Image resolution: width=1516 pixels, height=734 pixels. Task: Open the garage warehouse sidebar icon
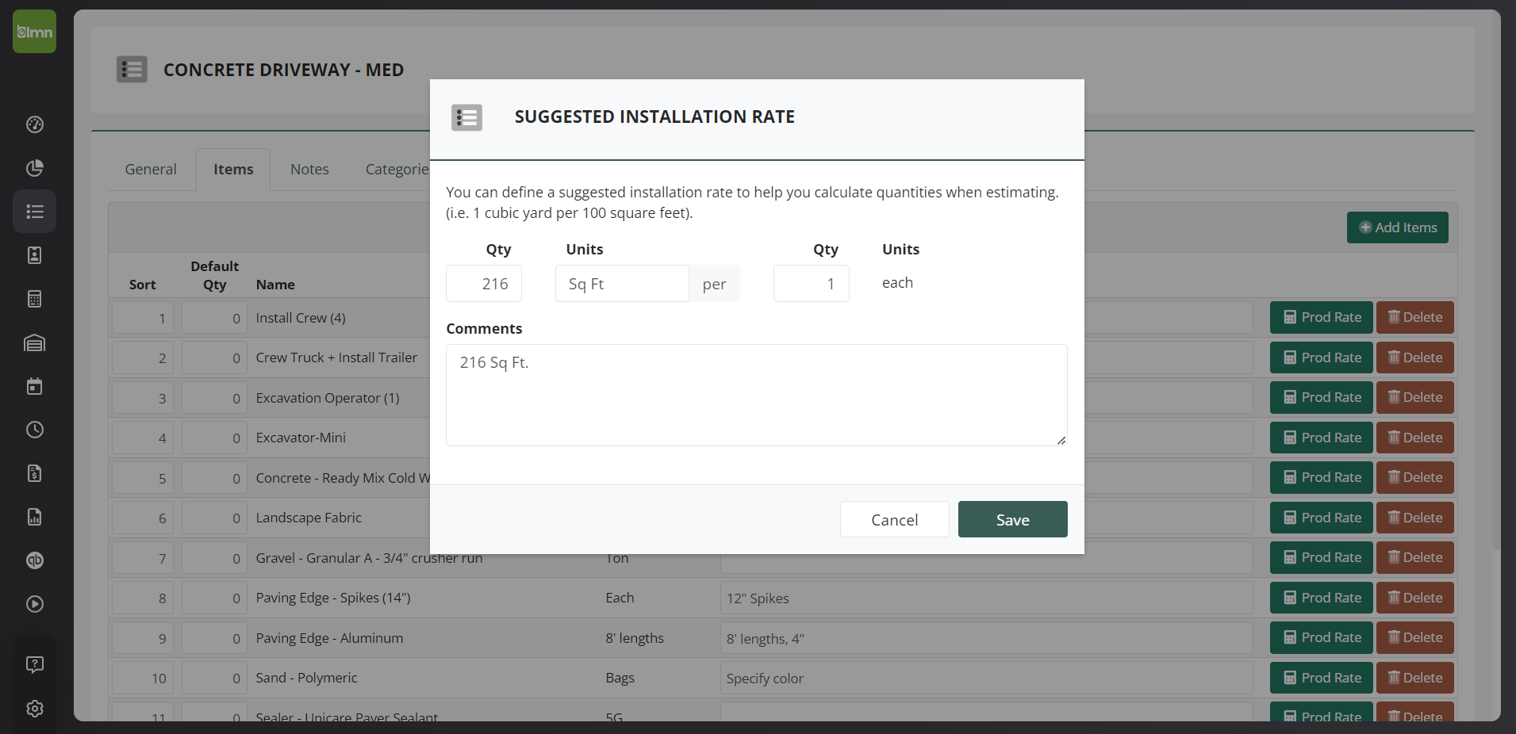(34, 342)
